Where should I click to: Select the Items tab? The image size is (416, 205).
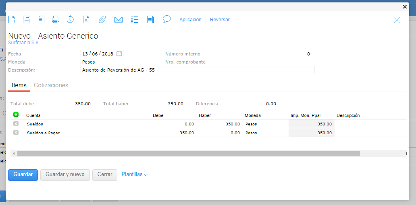coord(19,85)
